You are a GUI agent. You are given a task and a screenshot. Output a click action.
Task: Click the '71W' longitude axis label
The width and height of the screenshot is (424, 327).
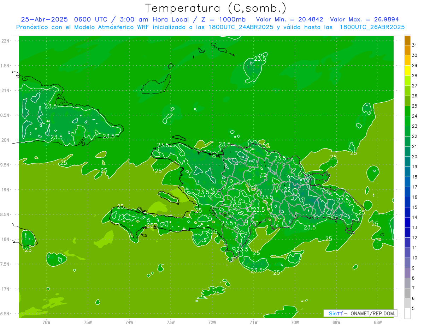pyautogui.click(x=253, y=322)
